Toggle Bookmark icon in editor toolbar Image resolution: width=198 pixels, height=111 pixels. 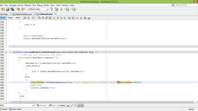pos(65,18)
